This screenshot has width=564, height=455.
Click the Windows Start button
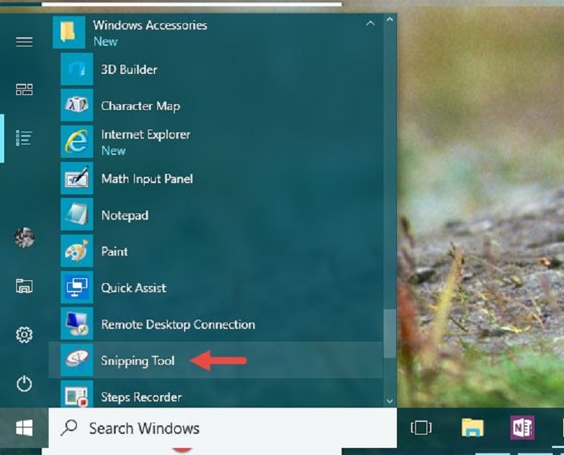(x=24, y=428)
